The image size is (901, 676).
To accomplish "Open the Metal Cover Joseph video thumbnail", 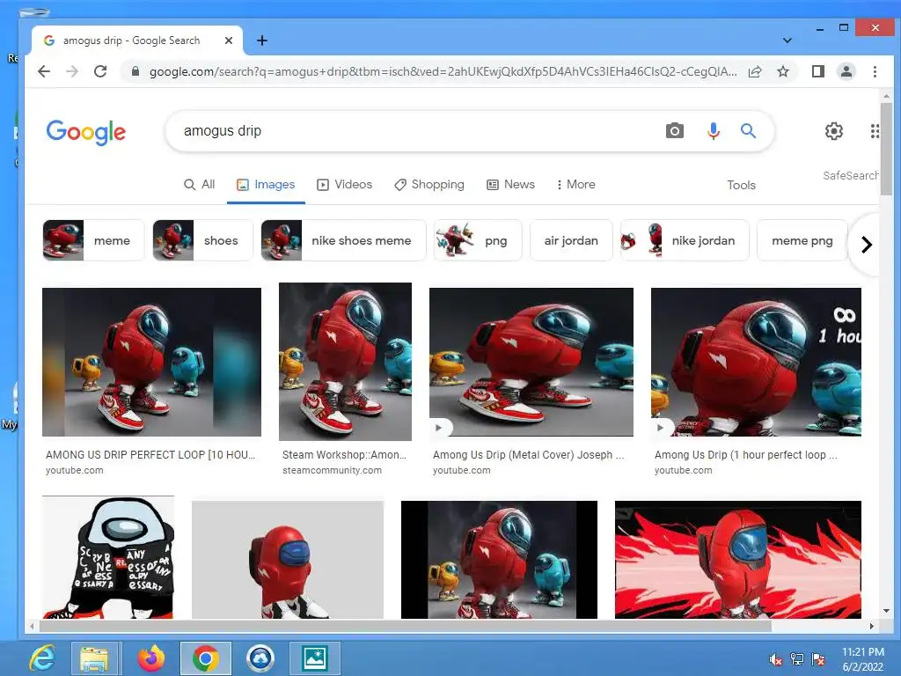I will point(531,362).
